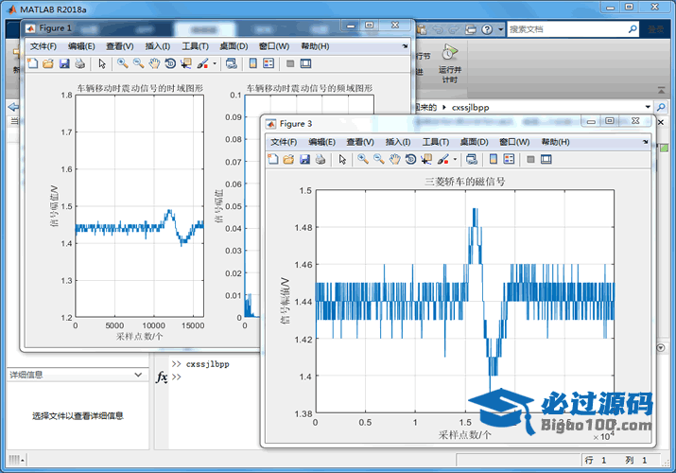Click New Figure icon in Figure 1 toolbar

coord(33,63)
